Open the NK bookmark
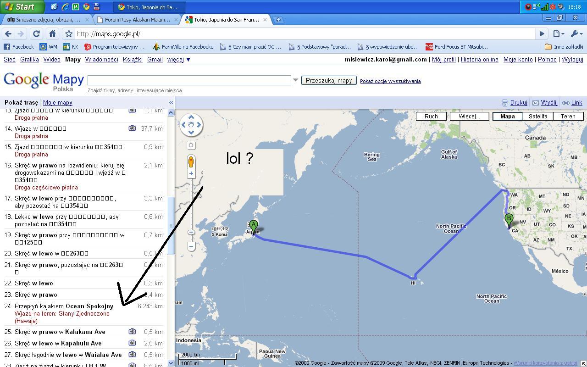This screenshot has width=587, height=367. [71, 47]
